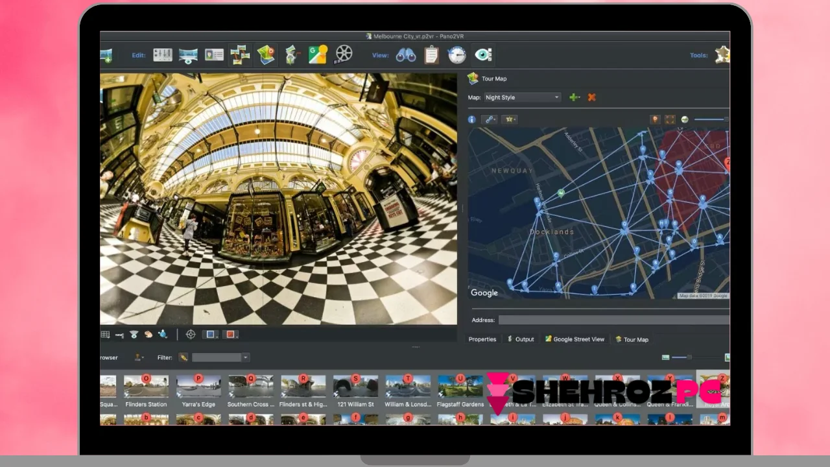Open the link mode dropdown above map
This screenshot has width=830, height=467.
pos(490,119)
